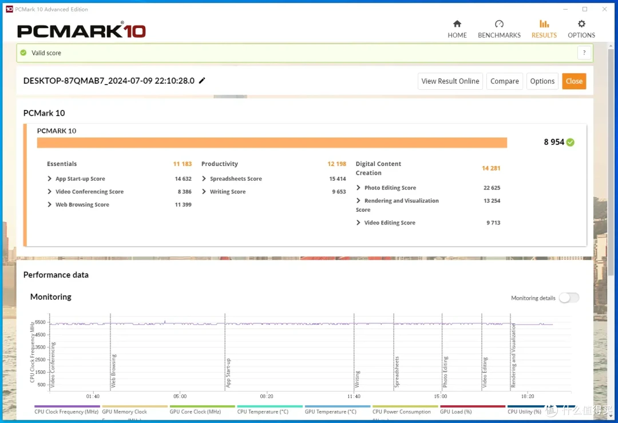Click the Essentials score 11 183
Image resolution: width=618 pixels, height=423 pixels.
click(183, 164)
